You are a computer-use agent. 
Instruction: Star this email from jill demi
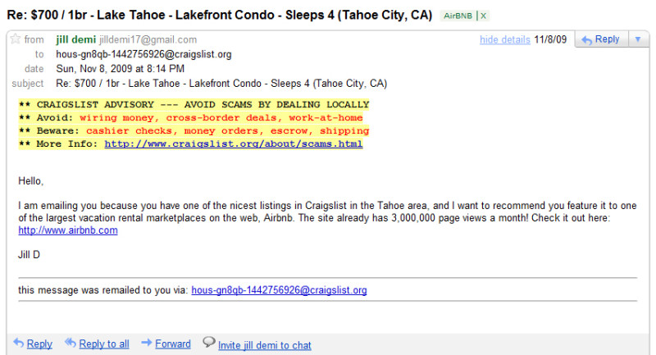pos(16,39)
